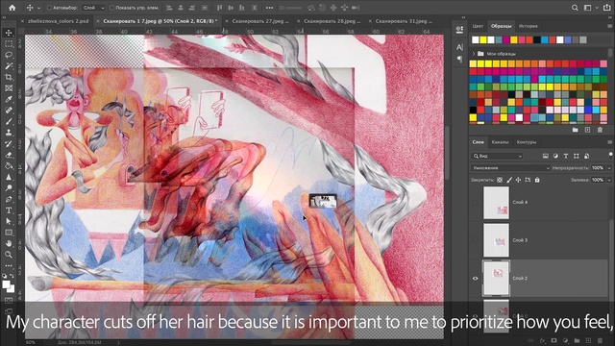The width and height of the screenshot is (615, 346).
Task: Select the Sharpen/Blur tool
Action: 9,177
